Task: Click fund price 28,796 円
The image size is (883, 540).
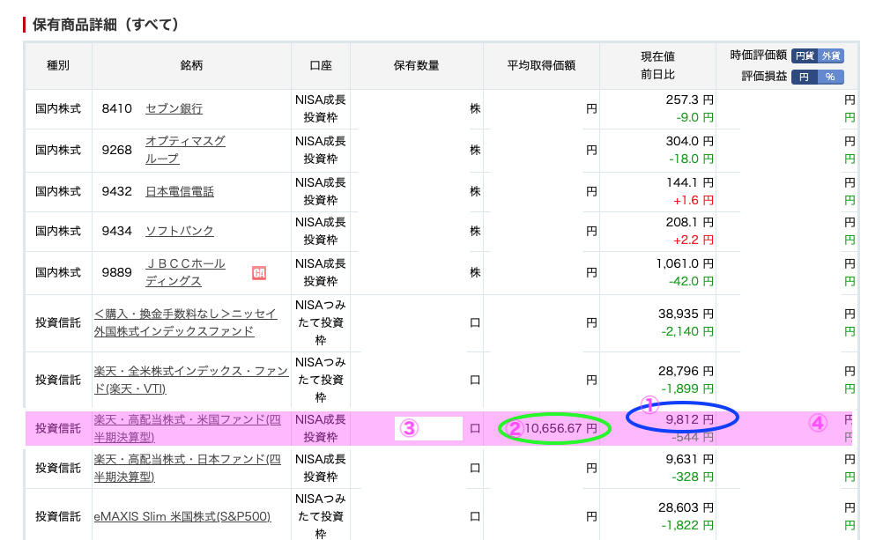Action: (686, 371)
